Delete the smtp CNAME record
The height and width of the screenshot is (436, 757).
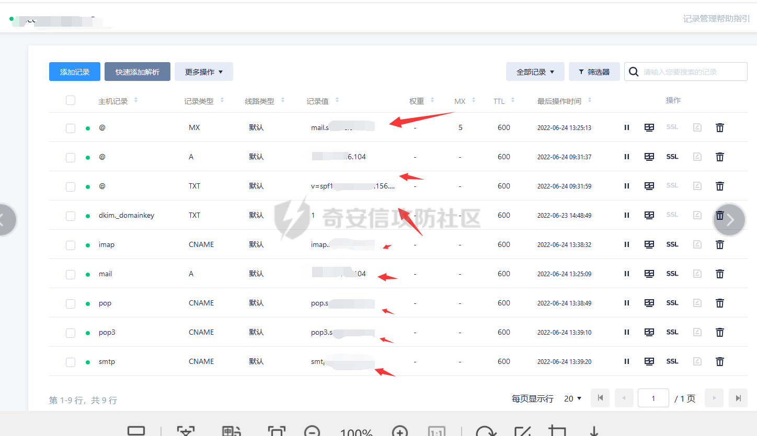pos(719,361)
